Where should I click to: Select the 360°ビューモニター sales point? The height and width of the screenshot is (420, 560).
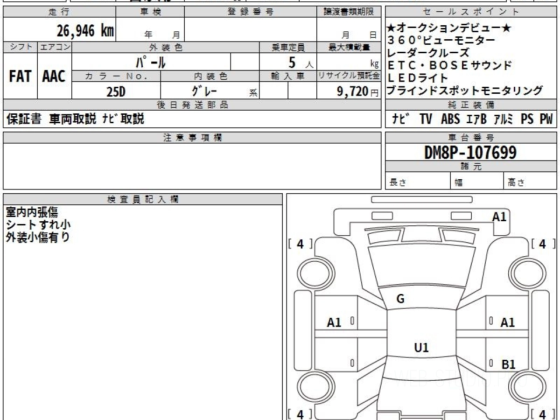pyautogui.click(x=441, y=41)
